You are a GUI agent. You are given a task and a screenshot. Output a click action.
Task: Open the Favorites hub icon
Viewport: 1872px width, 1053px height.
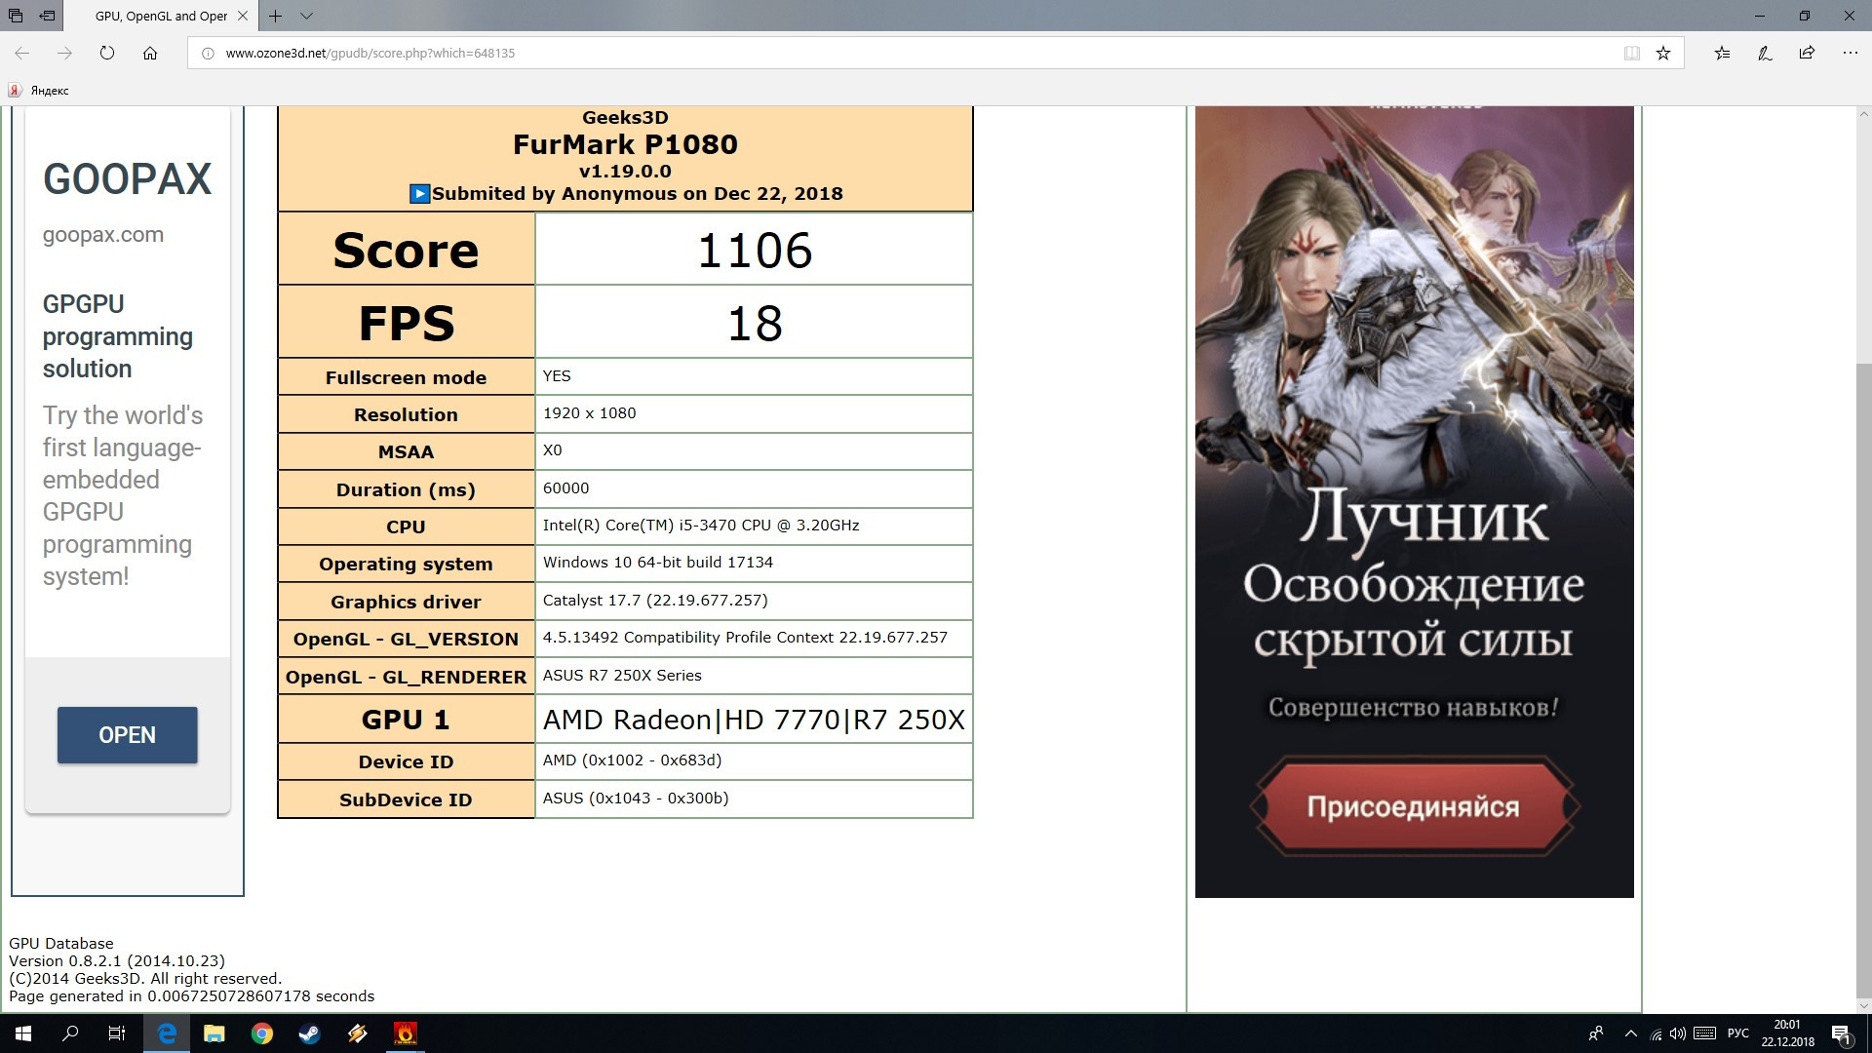click(1722, 53)
